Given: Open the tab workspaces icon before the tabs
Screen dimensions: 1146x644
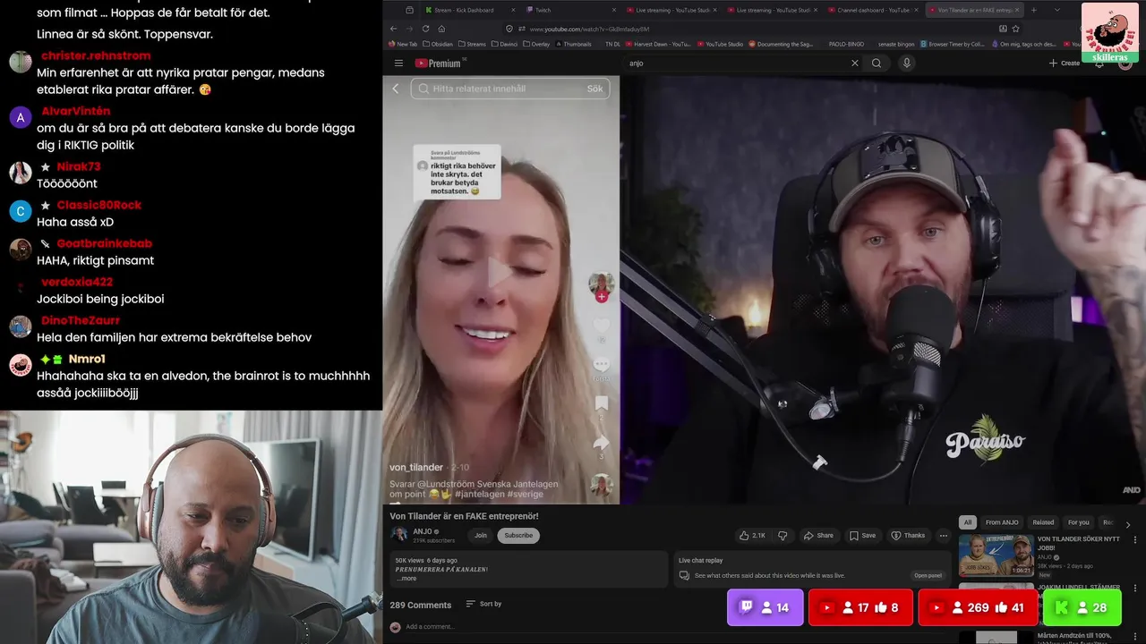Looking at the screenshot, I should (x=409, y=10).
